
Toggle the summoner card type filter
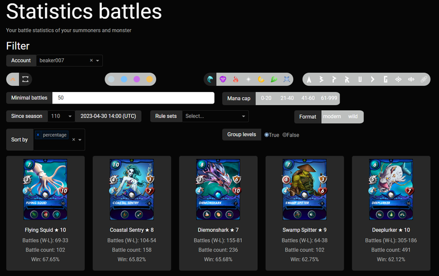pyautogui.click(x=13, y=79)
